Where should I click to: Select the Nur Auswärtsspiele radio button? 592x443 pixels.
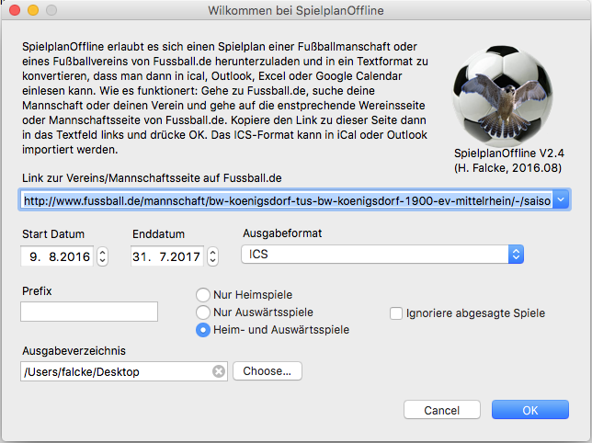[x=202, y=312]
